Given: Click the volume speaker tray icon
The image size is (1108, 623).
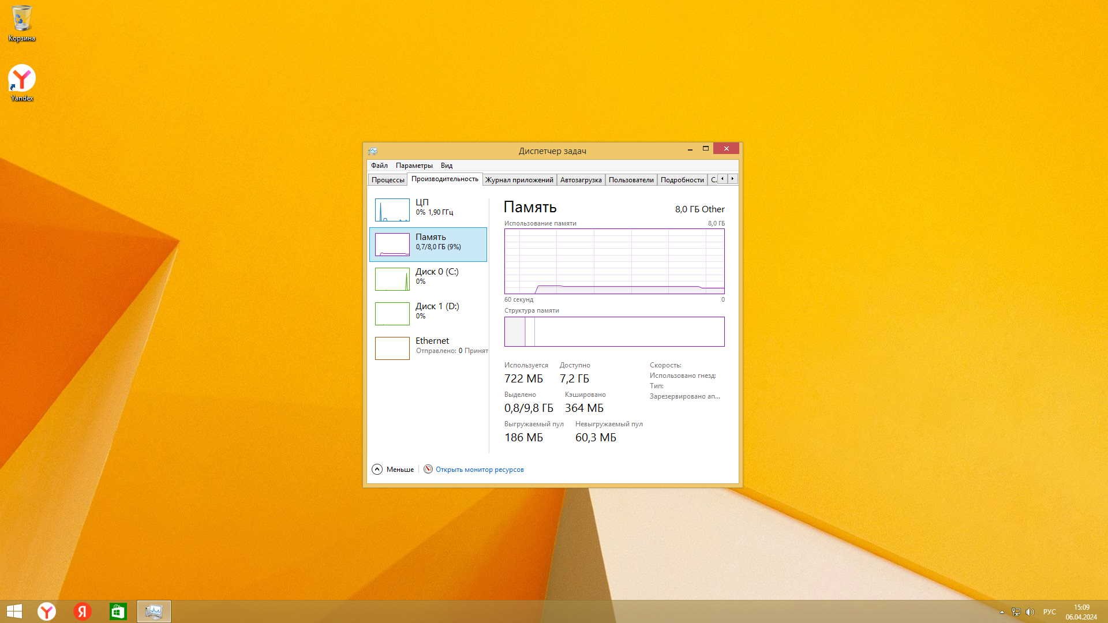Looking at the screenshot, I should [1030, 612].
